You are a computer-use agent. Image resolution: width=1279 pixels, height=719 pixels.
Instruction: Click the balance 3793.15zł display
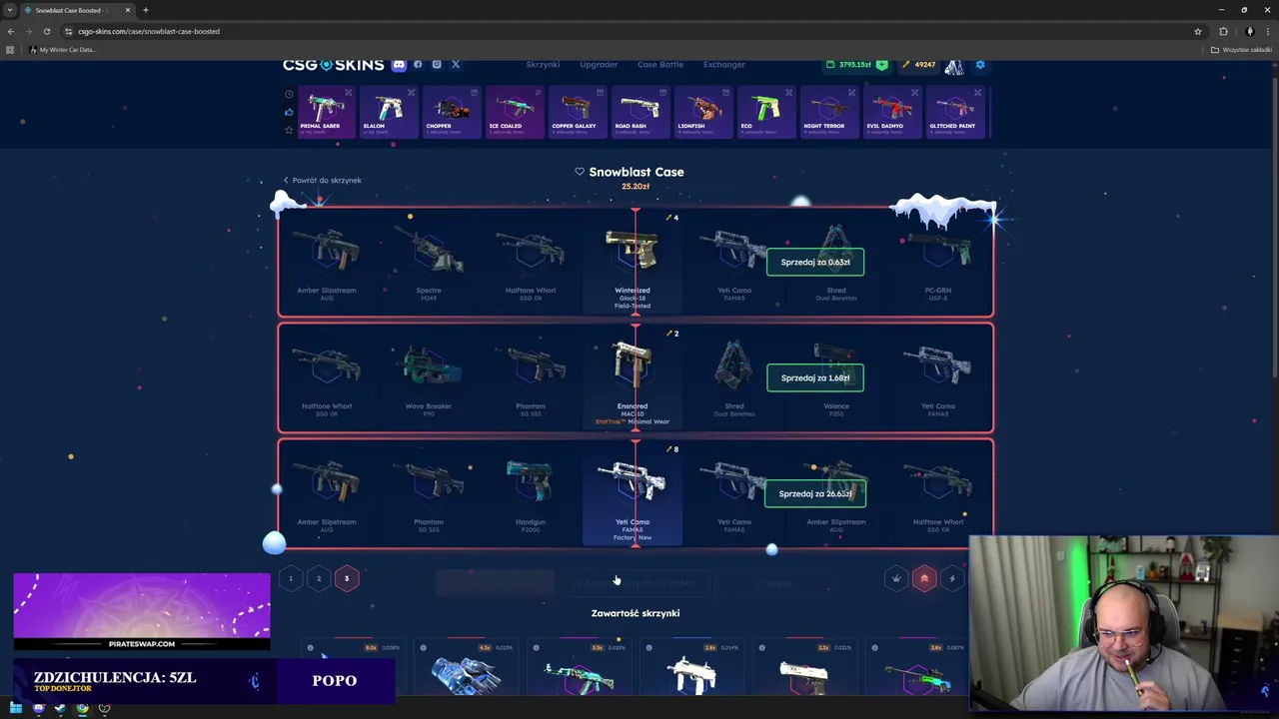(848, 65)
